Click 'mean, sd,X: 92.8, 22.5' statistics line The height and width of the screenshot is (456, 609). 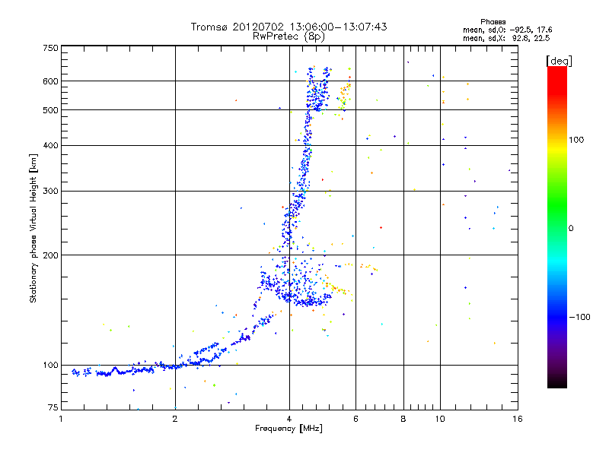506,38
